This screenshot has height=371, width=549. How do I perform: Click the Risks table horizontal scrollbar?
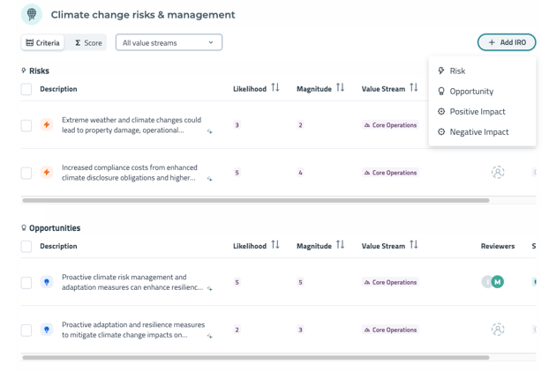pos(256,201)
